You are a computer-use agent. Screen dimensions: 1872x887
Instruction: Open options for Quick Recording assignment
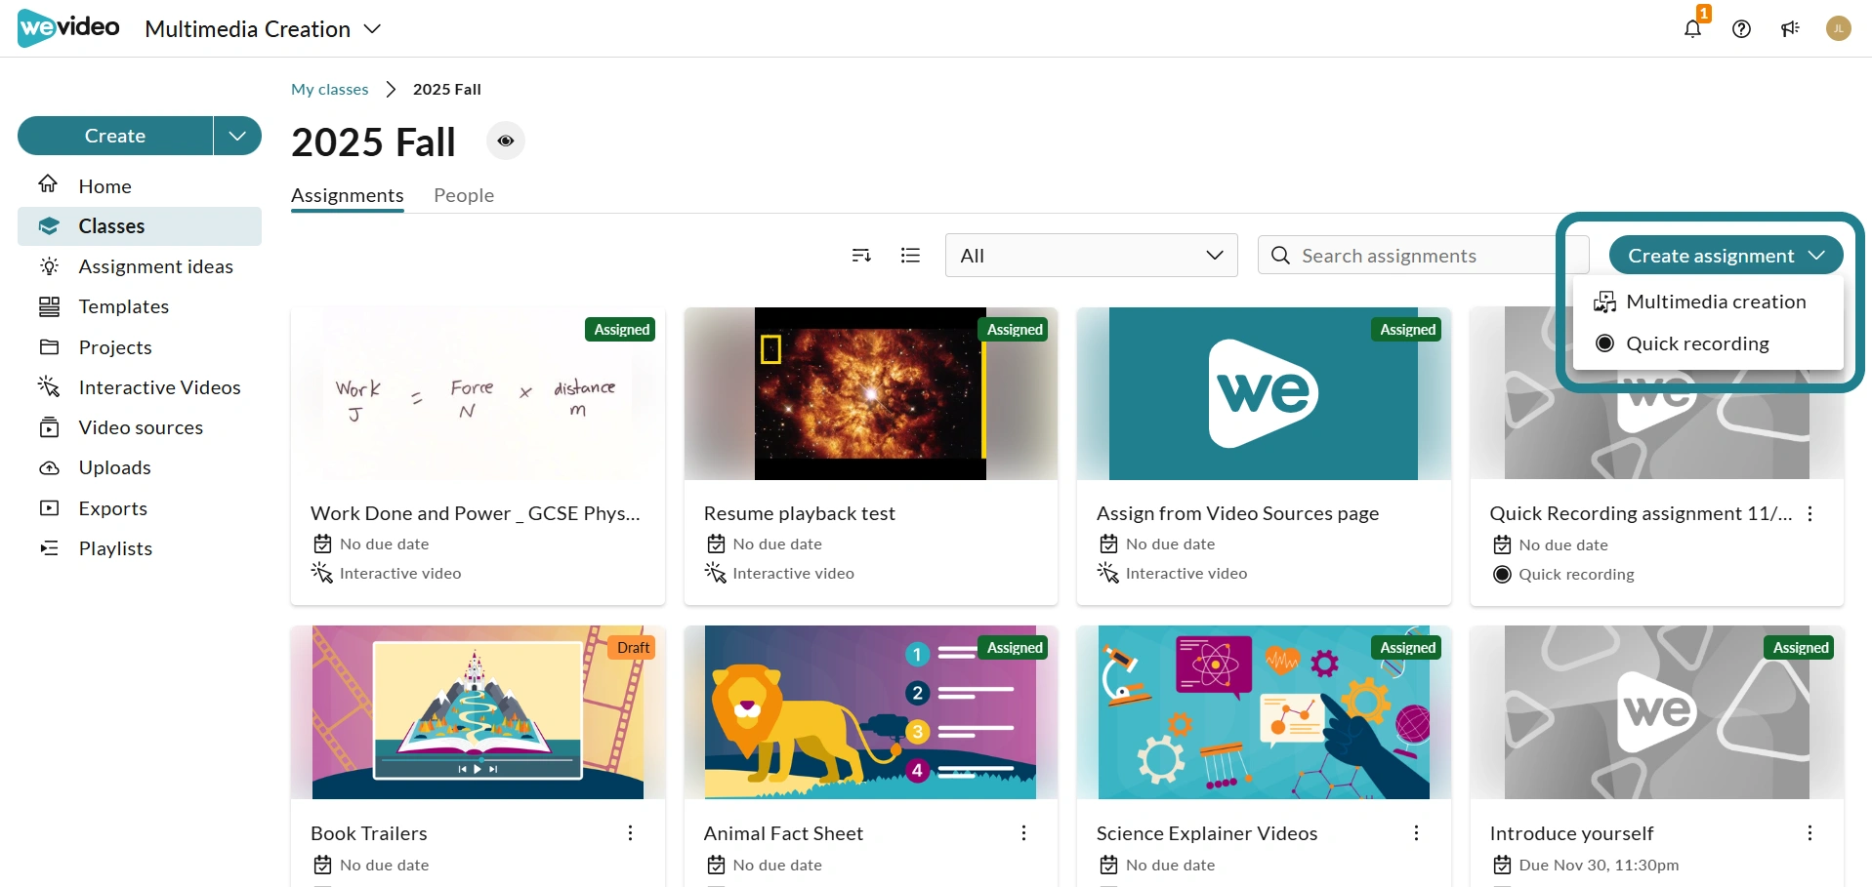1810,513
